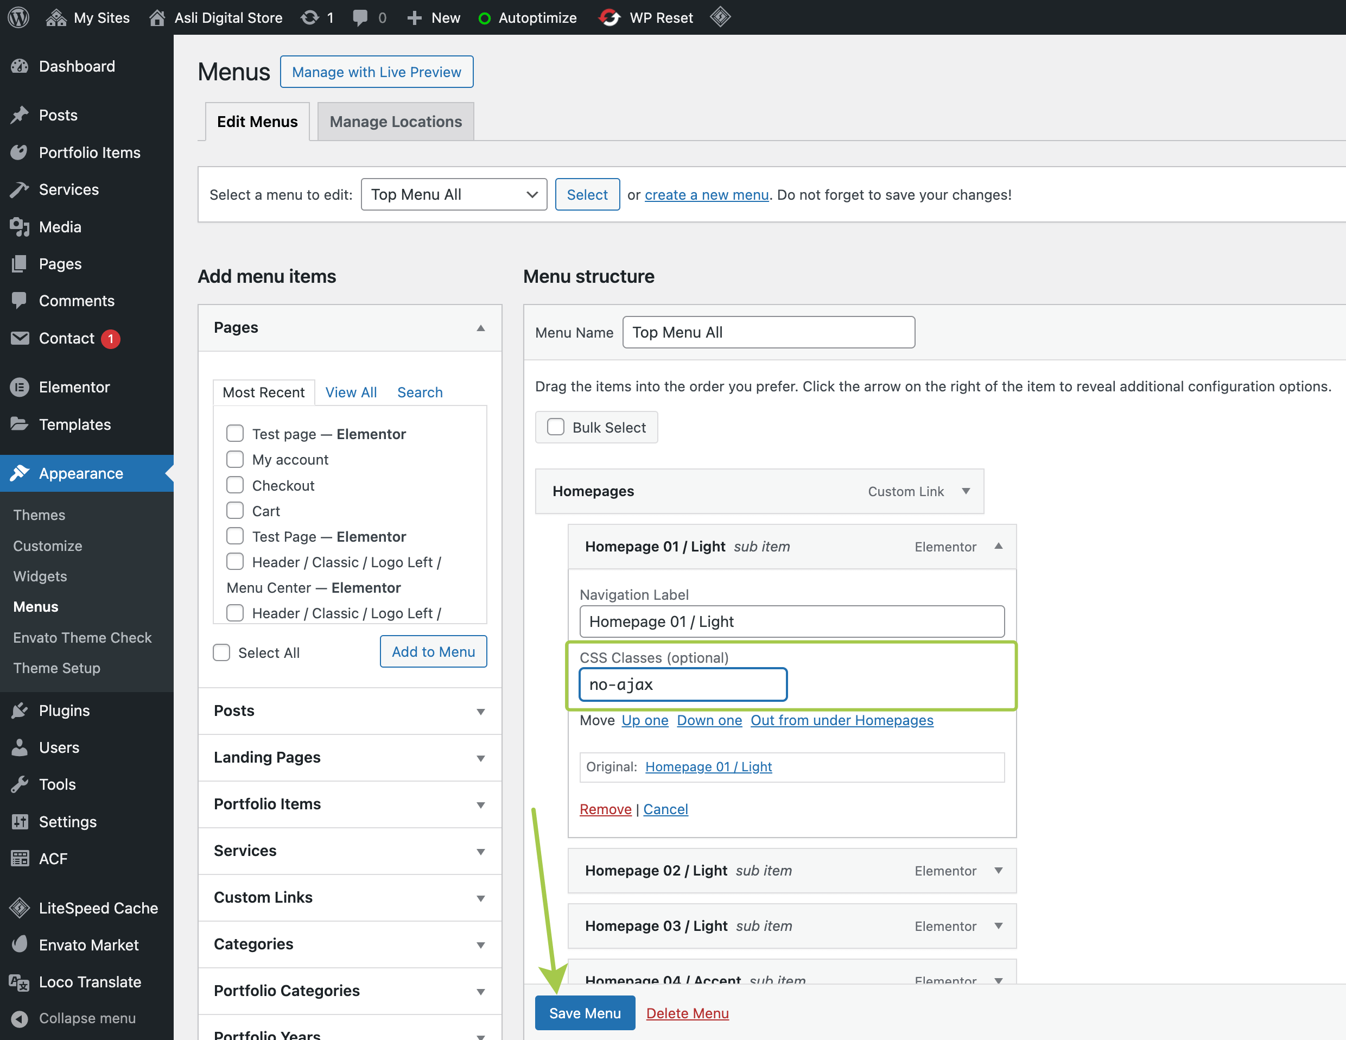Tick the Select All checkbox
1346x1040 pixels.
[221, 652]
